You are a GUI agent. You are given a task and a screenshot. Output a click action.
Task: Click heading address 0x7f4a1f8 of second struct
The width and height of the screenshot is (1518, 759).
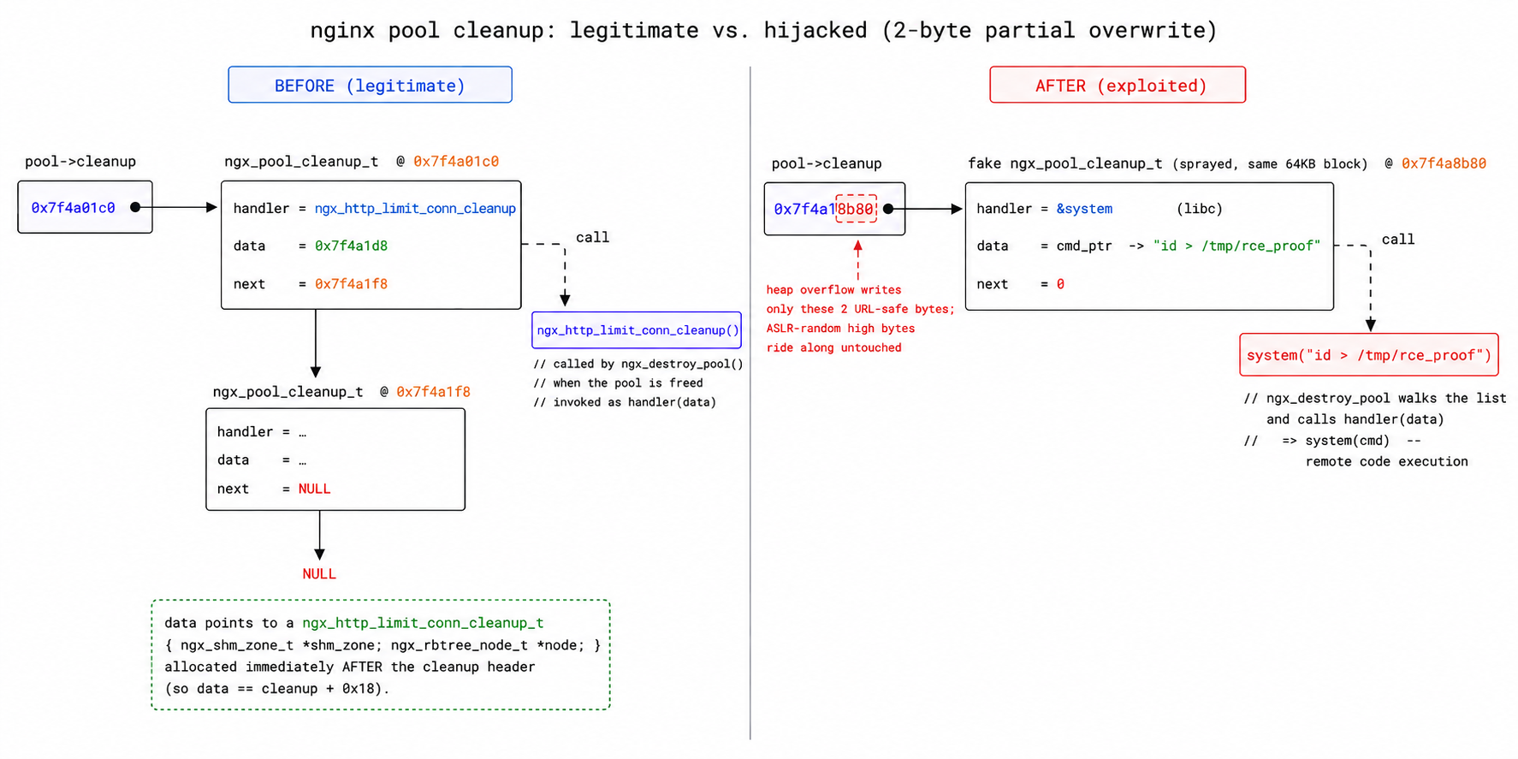(x=433, y=392)
